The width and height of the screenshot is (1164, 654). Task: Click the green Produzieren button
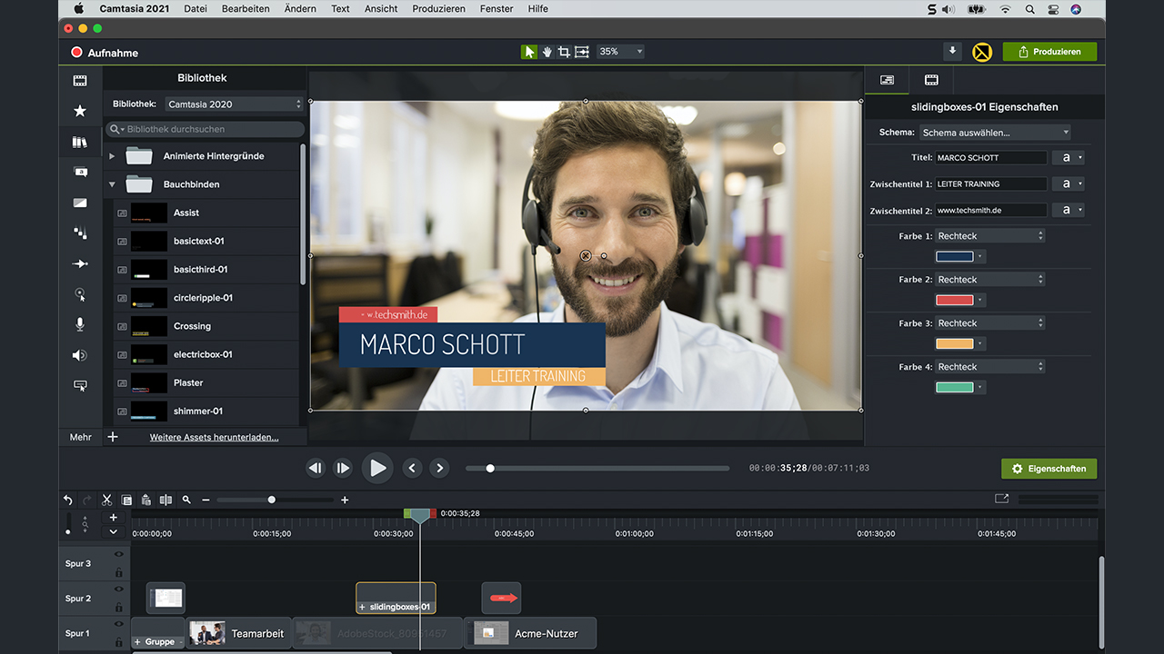pos(1049,52)
